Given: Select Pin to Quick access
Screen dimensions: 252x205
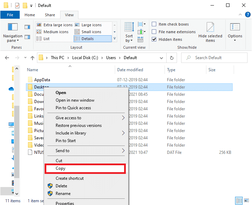Looking at the screenshot, I should tap(73, 108).
